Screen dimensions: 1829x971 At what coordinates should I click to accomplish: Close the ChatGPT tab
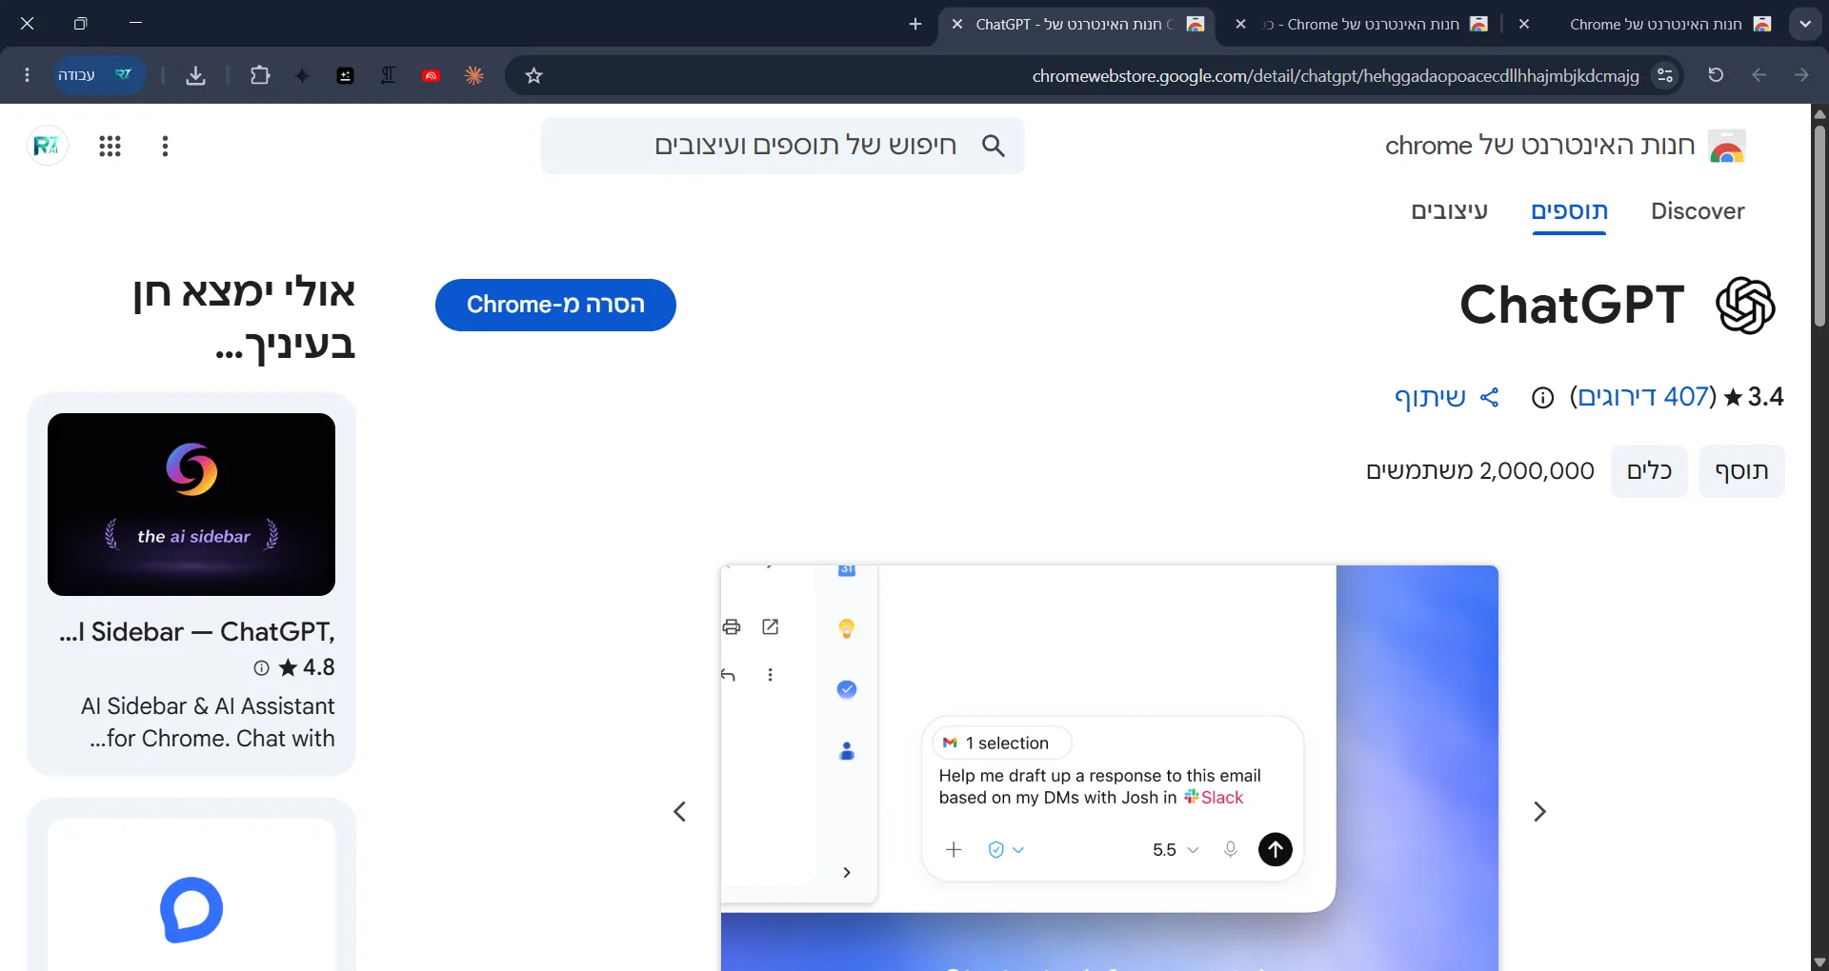(957, 24)
